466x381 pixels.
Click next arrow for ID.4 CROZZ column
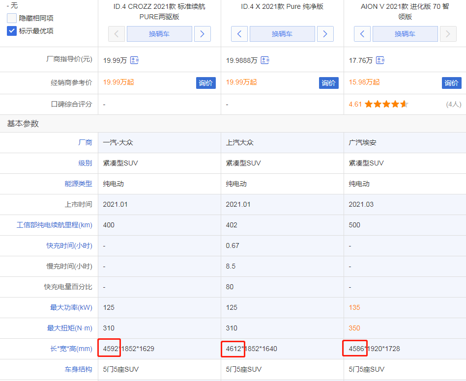(x=203, y=34)
